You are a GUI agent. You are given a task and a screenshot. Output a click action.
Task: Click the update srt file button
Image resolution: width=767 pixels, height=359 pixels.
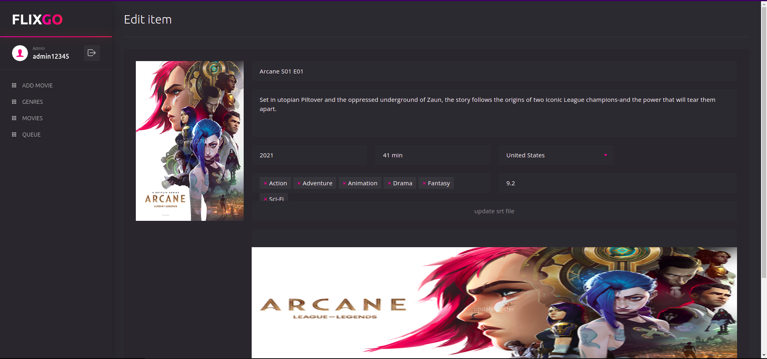494,211
